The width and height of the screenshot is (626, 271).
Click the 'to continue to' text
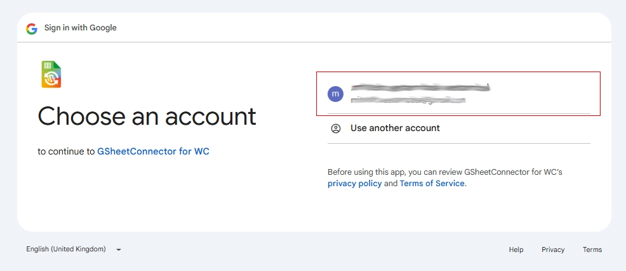click(x=66, y=152)
